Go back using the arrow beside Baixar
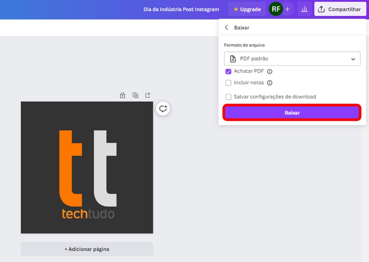This screenshot has height=262, width=369. [x=226, y=27]
